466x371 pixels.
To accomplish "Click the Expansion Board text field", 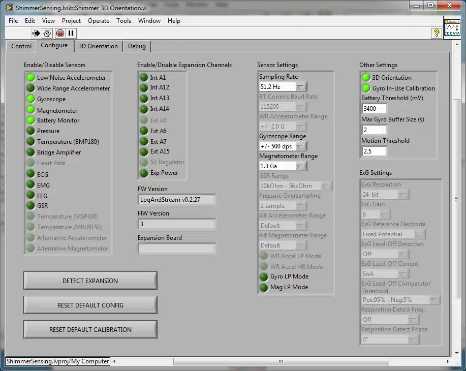I will coord(177,249).
